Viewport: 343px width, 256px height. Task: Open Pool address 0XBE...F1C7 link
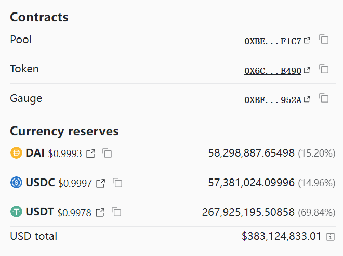[x=273, y=41]
